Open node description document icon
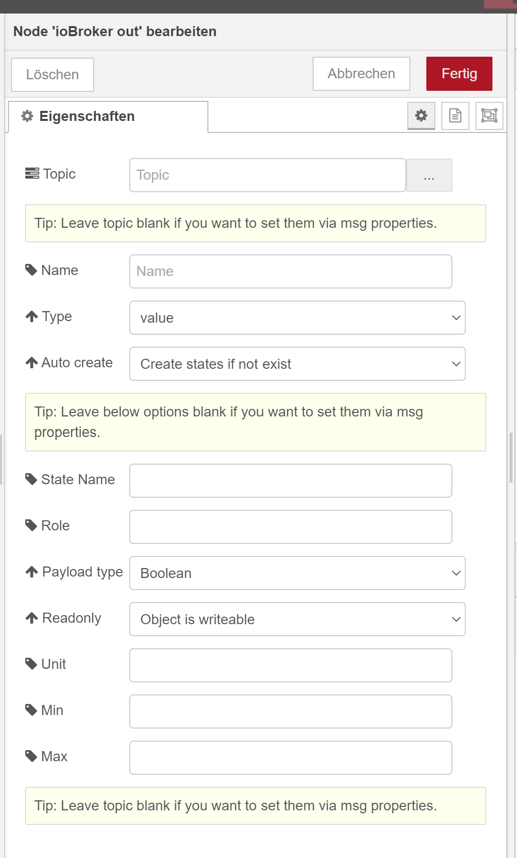The height and width of the screenshot is (858, 517). click(455, 116)
